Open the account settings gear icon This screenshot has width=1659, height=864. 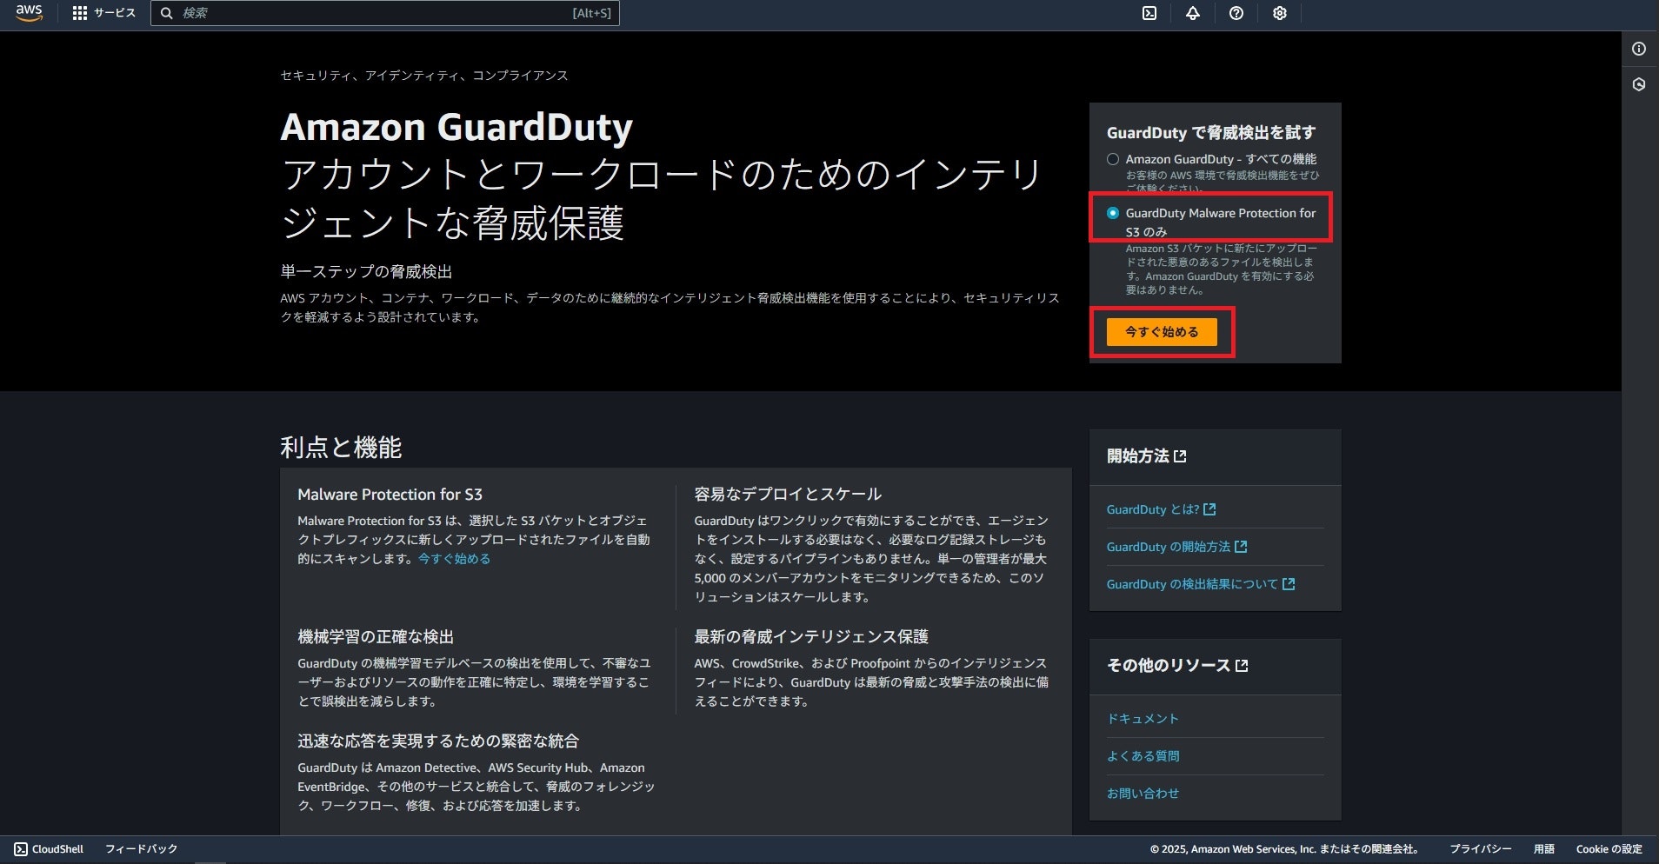tap(1278, 13)
